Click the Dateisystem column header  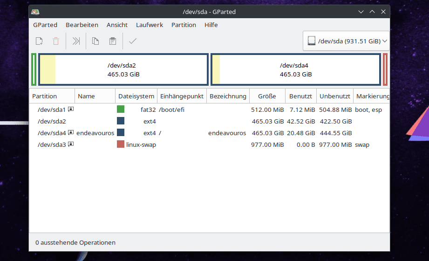(136, 96)
